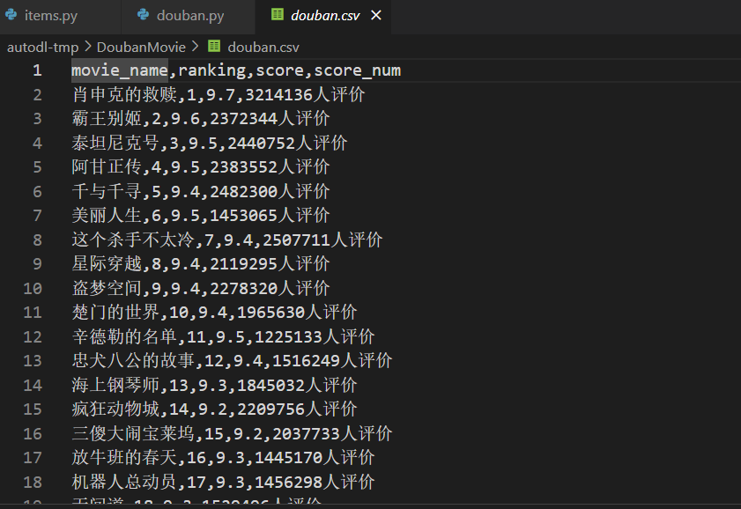Place cursor on the 霸王别姬 row
741x509 pixels.
click(200, 119)
